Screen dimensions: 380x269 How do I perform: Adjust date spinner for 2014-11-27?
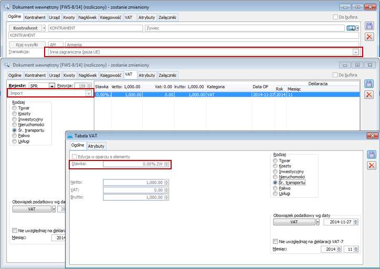pos(355,222)
